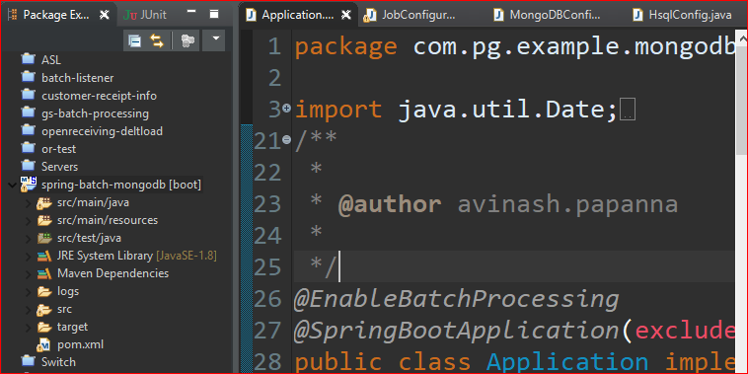Click the src folder icon below logs
Image resolution: width=748 pixels, height=374 pixels.
(44, 310)
